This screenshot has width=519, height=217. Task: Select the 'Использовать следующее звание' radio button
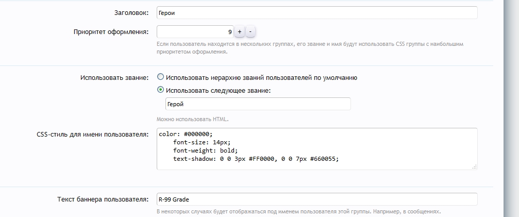coord(161,90)
